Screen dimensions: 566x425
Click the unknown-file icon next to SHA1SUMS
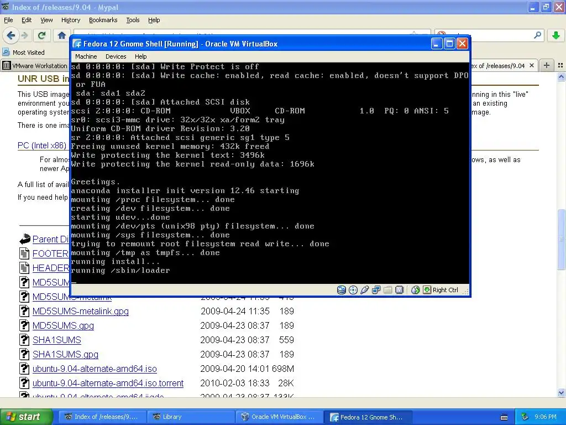24,340
